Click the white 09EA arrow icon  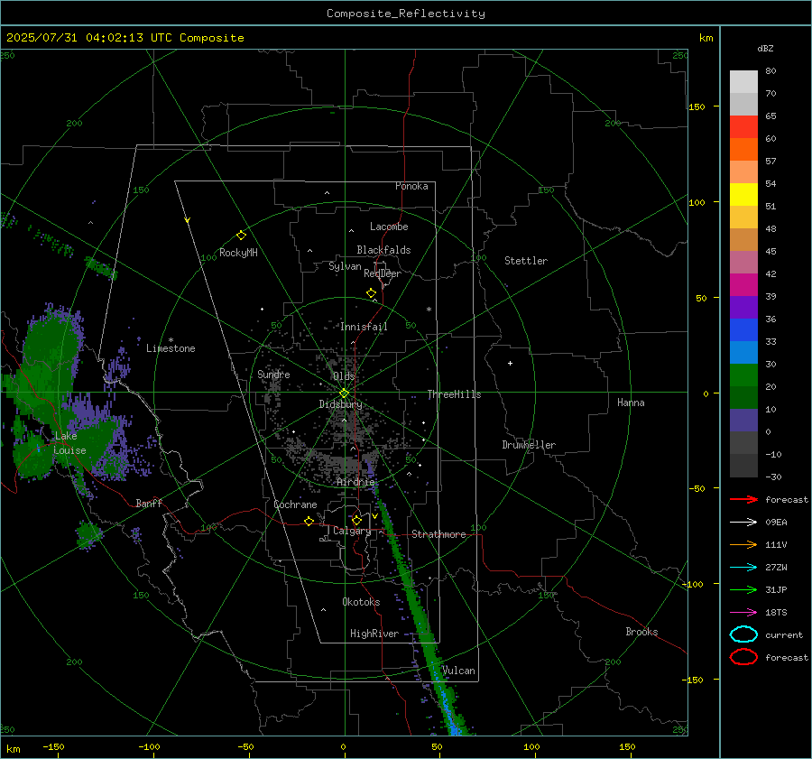[x=743, y=523]
